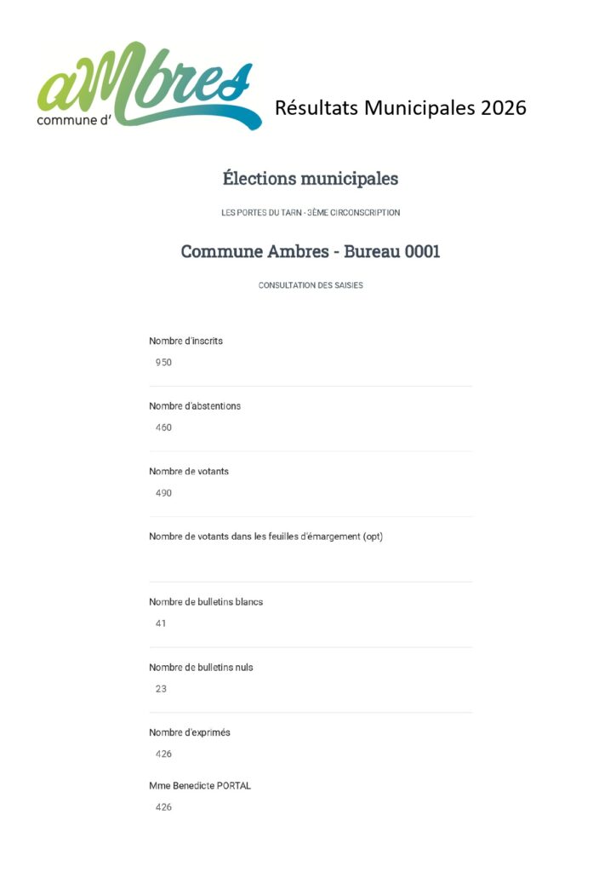
Task: Click the "Nombre d'abstentions" label
Action: point(194,406)
